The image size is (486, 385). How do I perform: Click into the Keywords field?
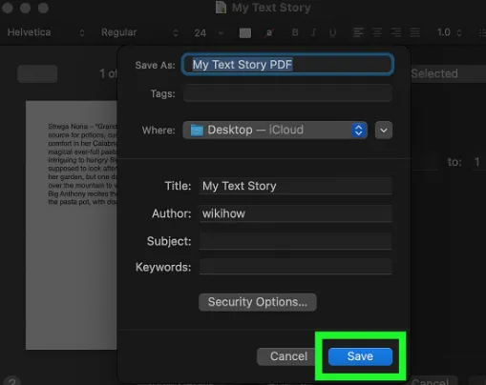point(295,267)
